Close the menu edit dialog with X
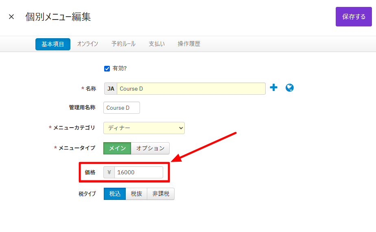Viewport: 376px width, 232px height. (11, 17)
